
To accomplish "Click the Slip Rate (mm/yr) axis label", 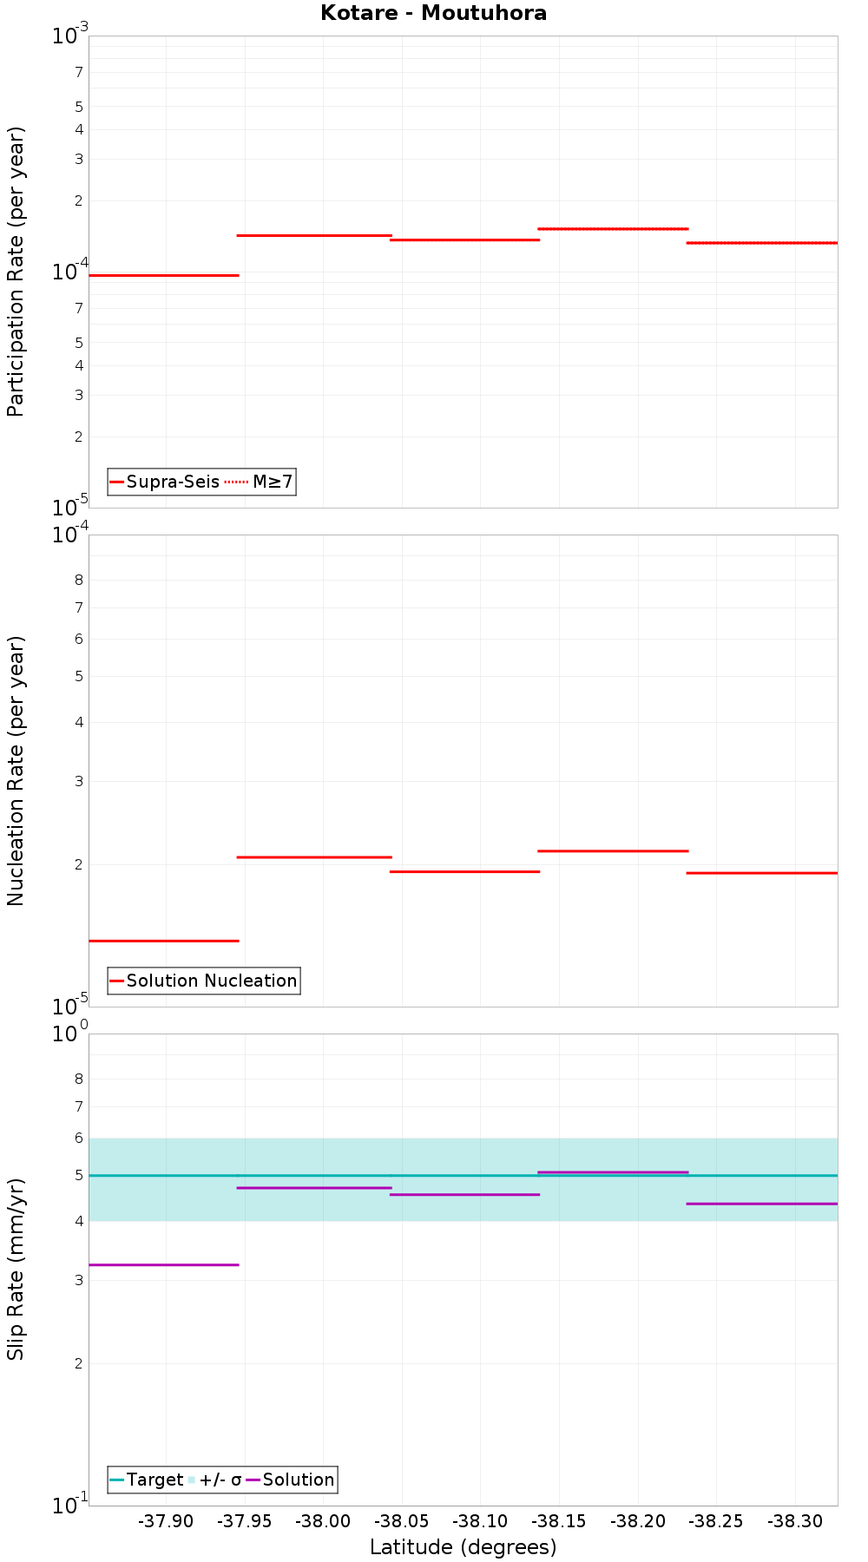I will pos(16,1270).
